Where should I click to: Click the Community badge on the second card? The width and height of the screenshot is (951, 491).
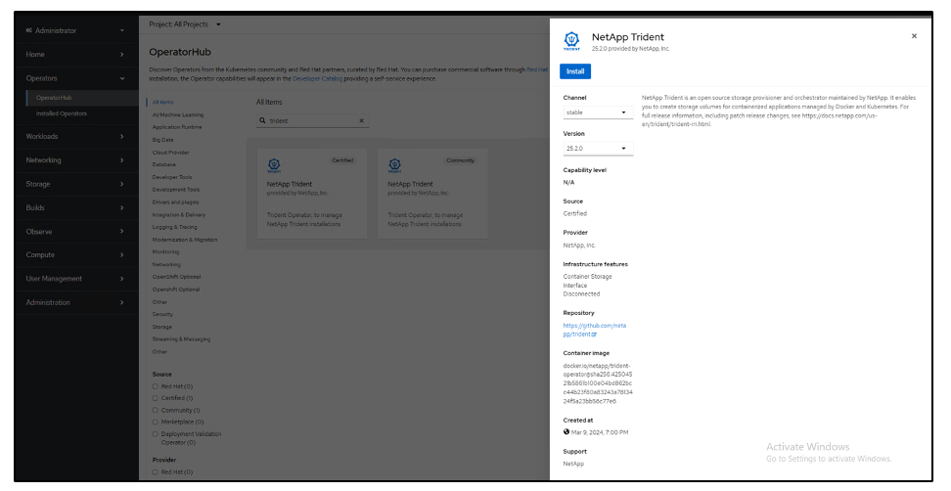tap(461, 160)
